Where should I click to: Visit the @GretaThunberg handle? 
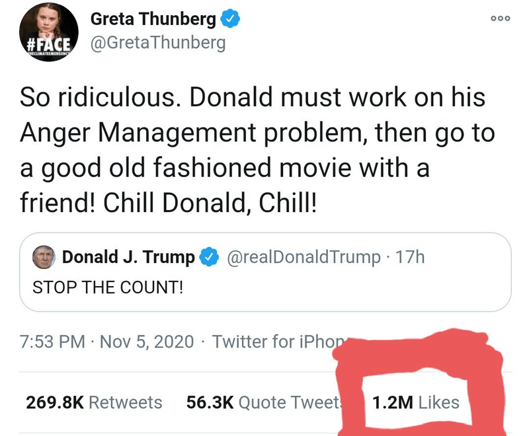[157, 43]
